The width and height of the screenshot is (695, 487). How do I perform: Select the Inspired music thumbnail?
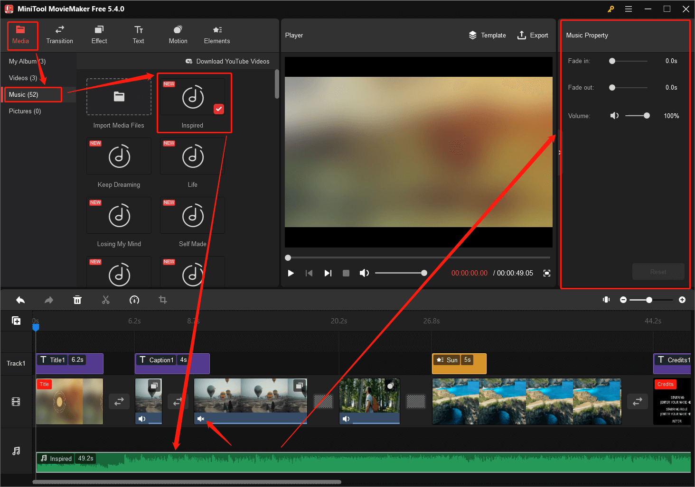click(x=192, y=97)
